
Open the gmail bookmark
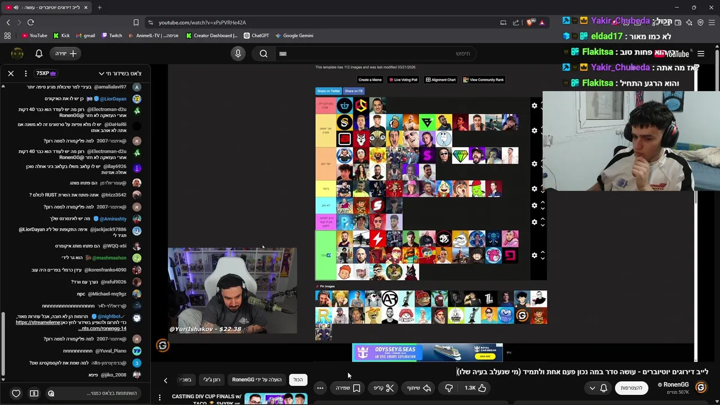(85, 35)
